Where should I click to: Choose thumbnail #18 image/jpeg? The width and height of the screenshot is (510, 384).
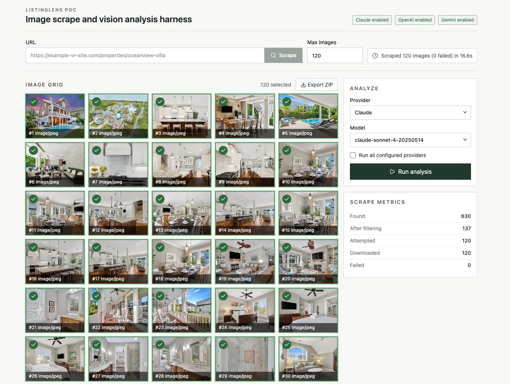(x=182, y=262)
